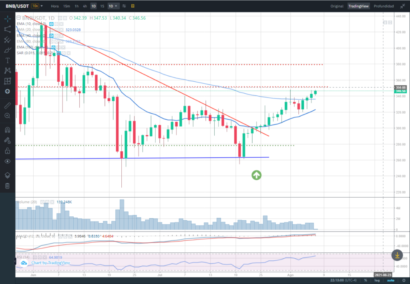
Task: Select the ruler measure tool
Action: pyautogui.click(x=7, y=105)
